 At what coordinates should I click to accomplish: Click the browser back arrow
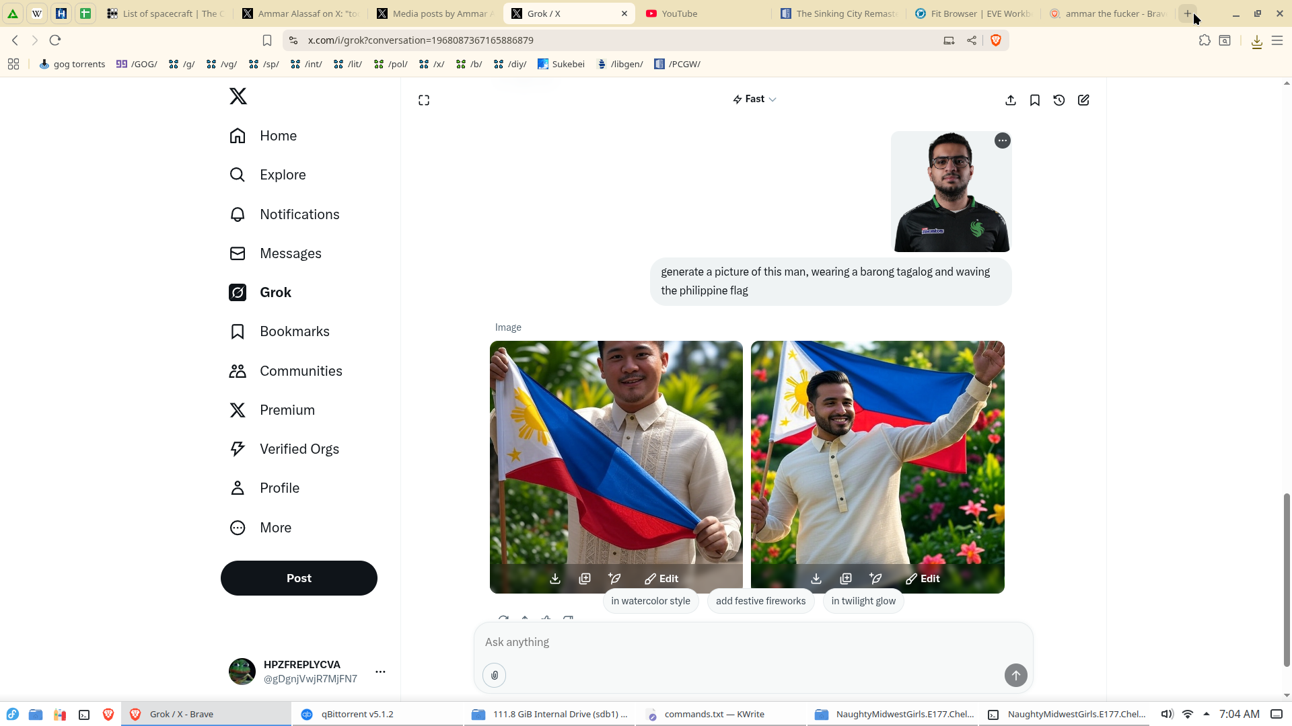click(x=15, y=40)
